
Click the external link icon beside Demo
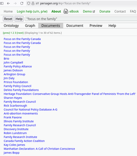(94, 12)
